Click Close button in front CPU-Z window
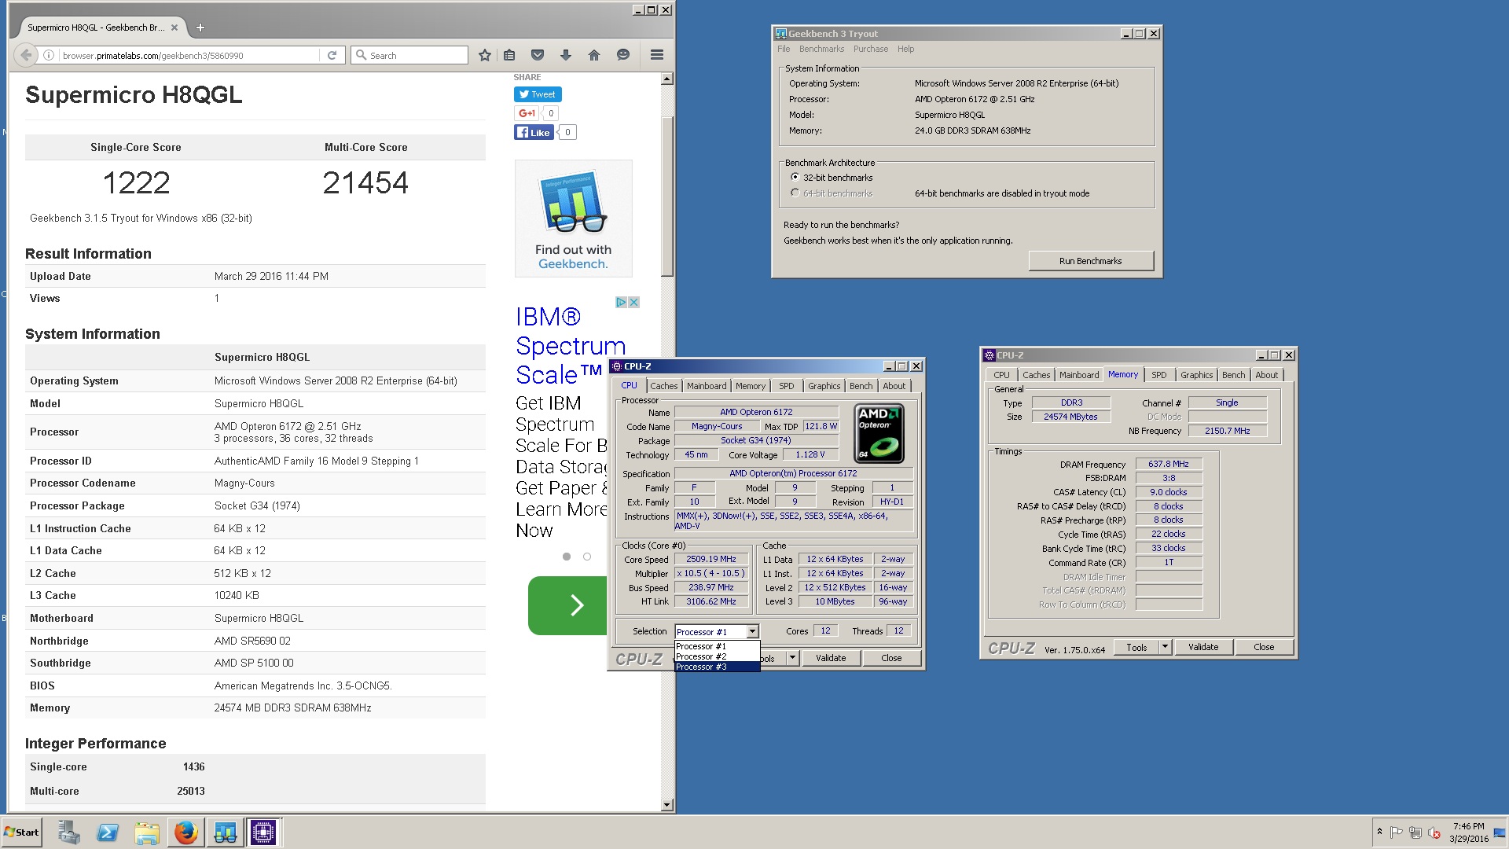1509x849 pixels. click(x=891, y=658)
